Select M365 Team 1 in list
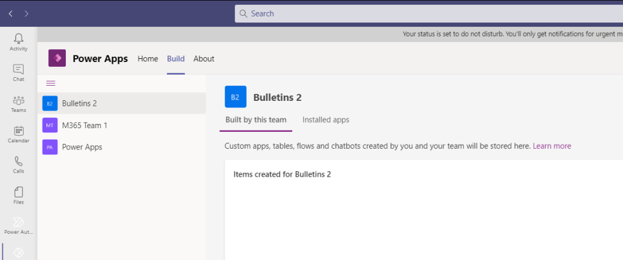623x260 pixels. [x=84, y=125]
